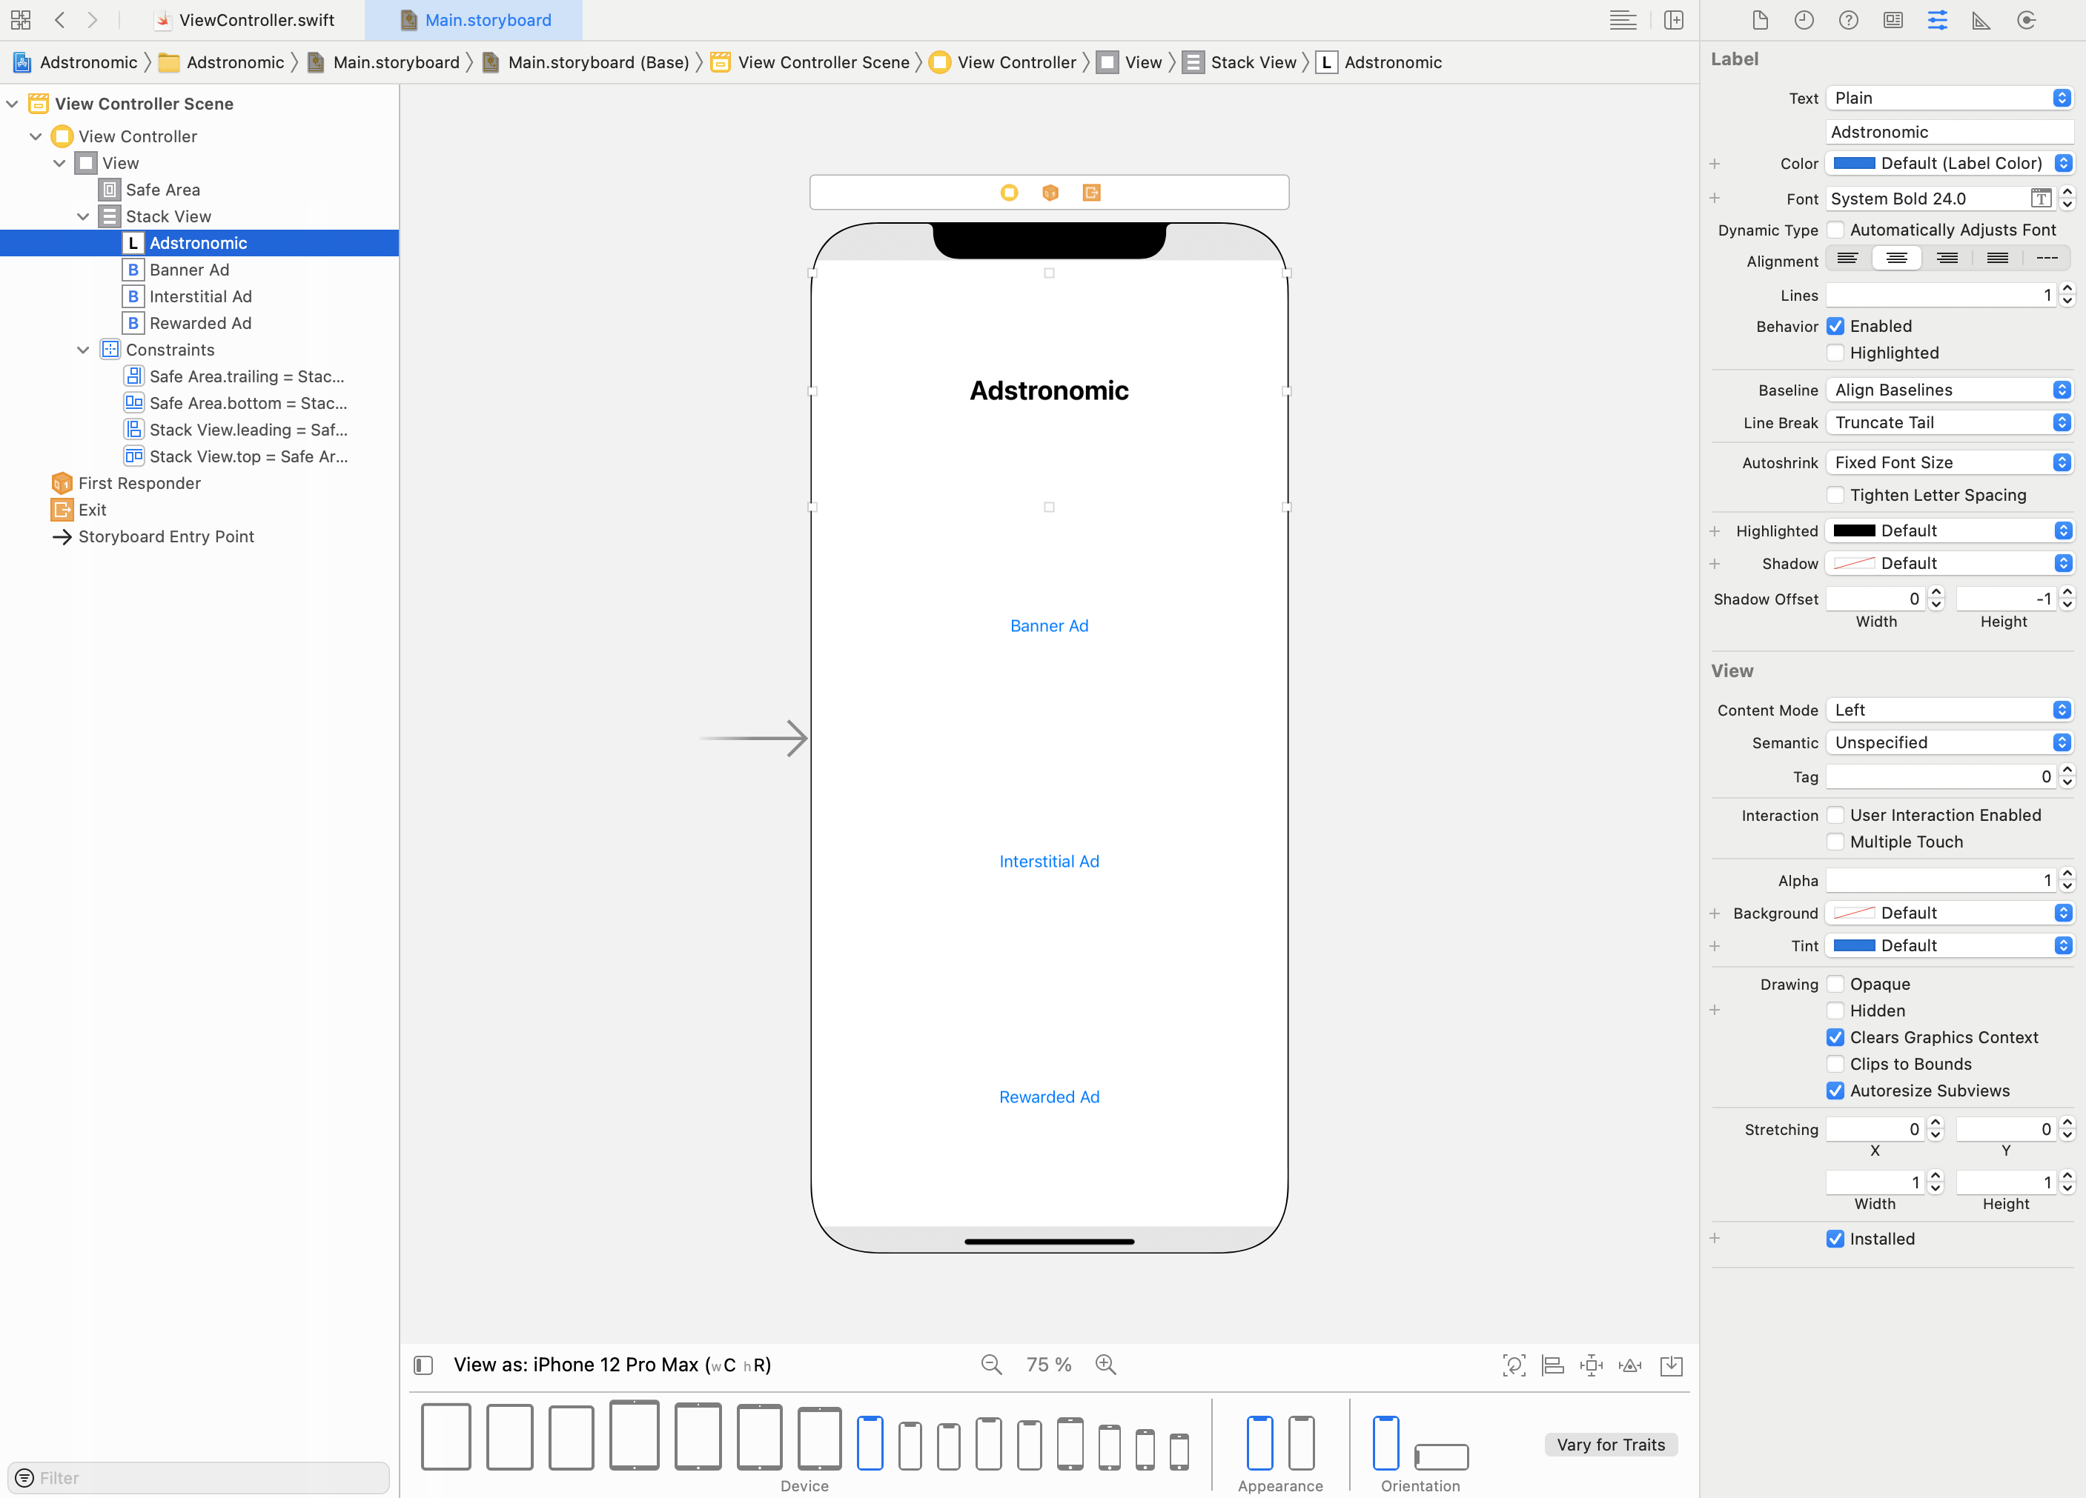Screen dimensions: 2086x1498
Task: Open the Identity inspector tab
Action: [x=1893, y=20]
